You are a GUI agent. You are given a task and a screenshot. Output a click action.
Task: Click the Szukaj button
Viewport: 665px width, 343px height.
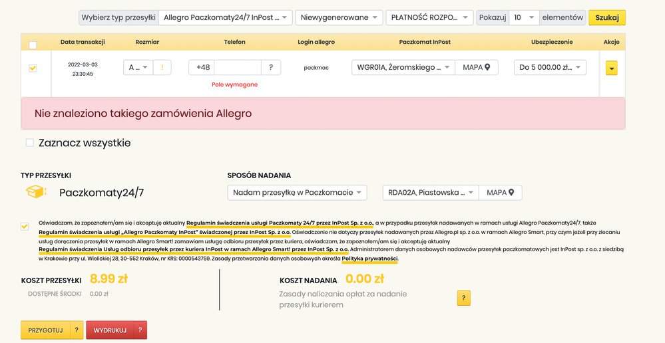[607, 18]
